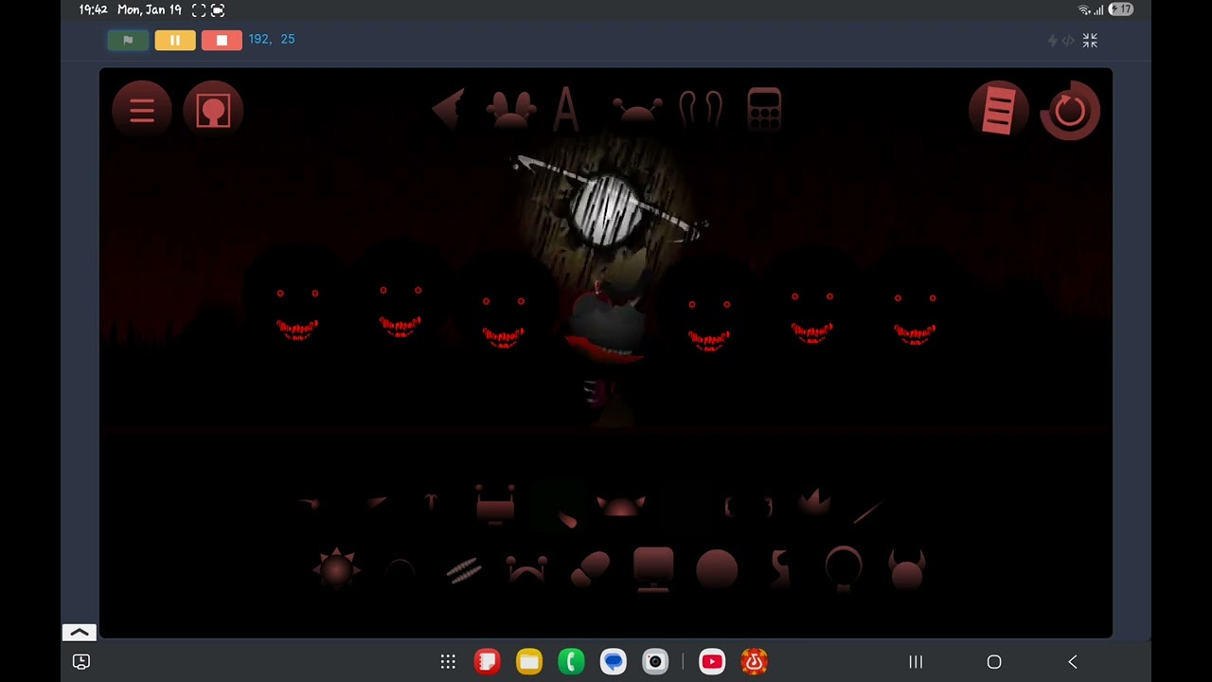
Task: Tap the screenshot tool icon in corner
Action: tap(81, 662)
